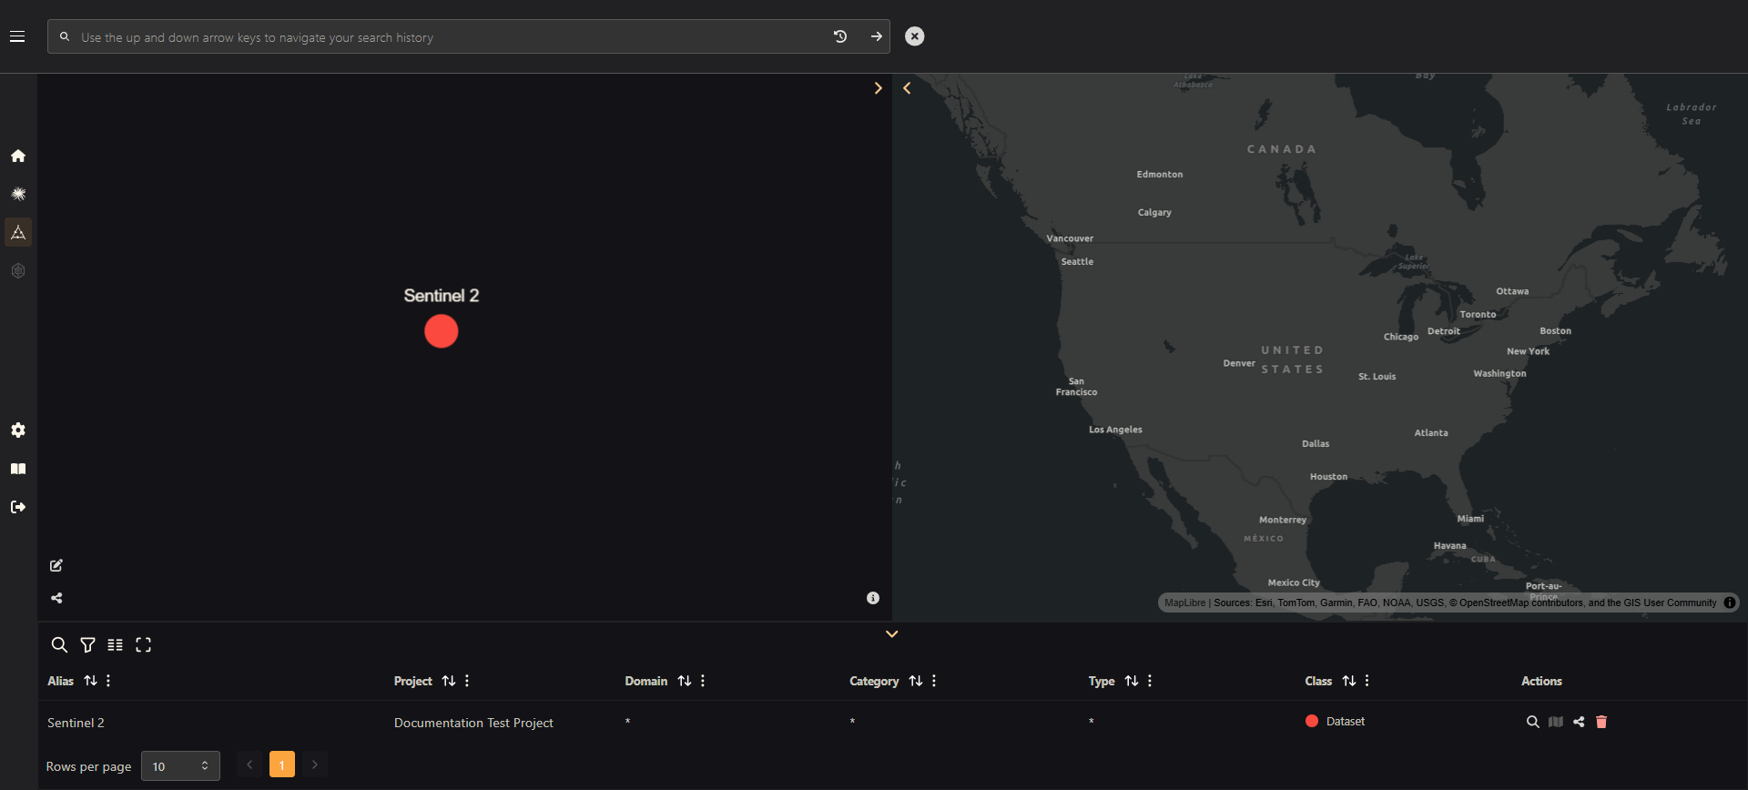
Task: Open Class column options menu
Action: point(1367,681)
